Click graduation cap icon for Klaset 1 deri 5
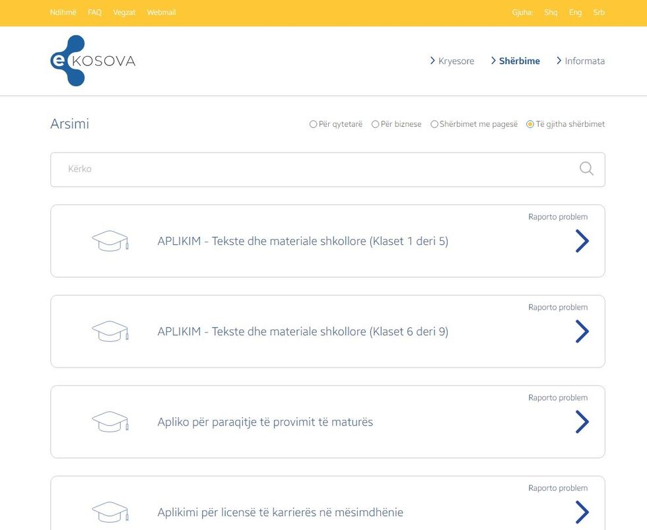This screenshot has height=530, width=647. 110,241
